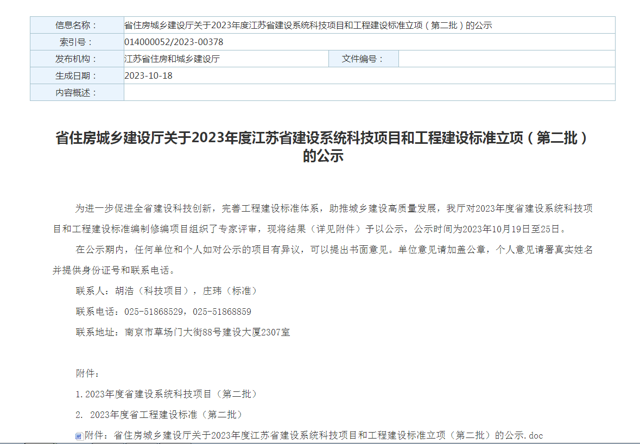Click the empty 内容概述 value cell
640x444 pixels.
pyautogui.click(x=369, y=92)
